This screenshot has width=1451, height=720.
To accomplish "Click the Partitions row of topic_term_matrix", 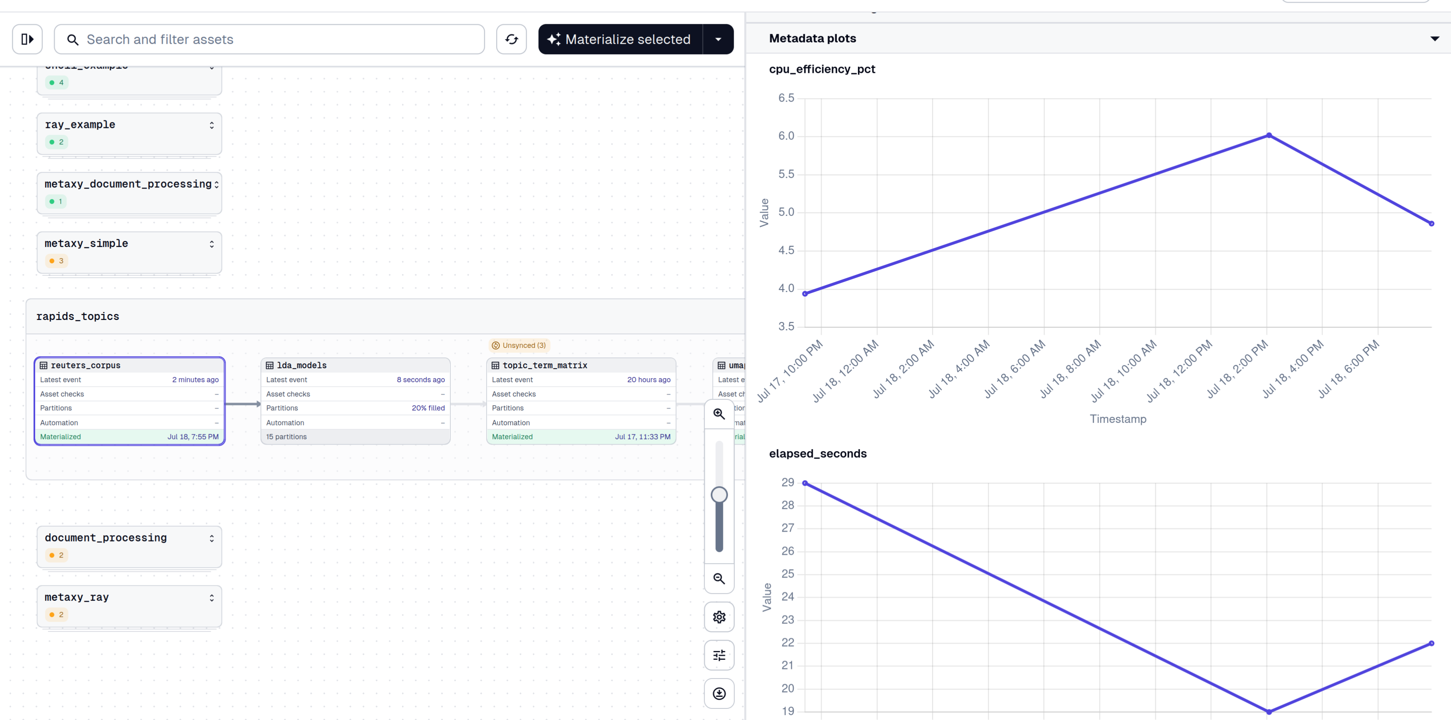I will click(x=581, y=408).
